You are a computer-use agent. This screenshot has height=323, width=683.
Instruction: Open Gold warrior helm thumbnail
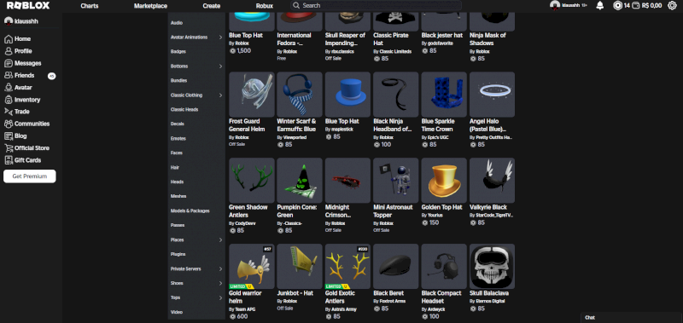tap(252, 267)
